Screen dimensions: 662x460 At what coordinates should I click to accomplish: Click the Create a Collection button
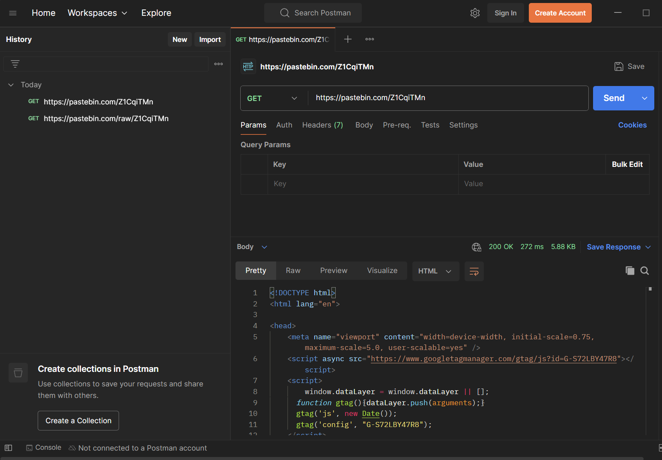pos(78,421)
